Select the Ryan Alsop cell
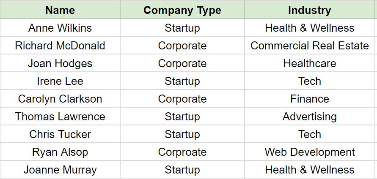This screenshot has height=179, width=377. 60,152
